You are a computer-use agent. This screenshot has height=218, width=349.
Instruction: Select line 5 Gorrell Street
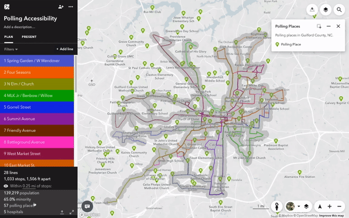pos(37,107)
